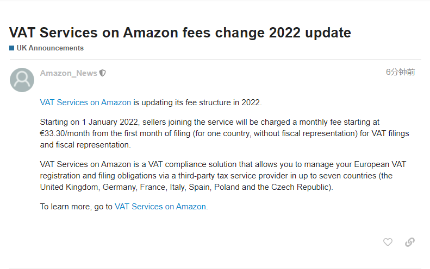The height and width of the screenshot is (269, 430).
Task: Click "is updating its fee structure in 2022"
Action: (x=197, y=102)
